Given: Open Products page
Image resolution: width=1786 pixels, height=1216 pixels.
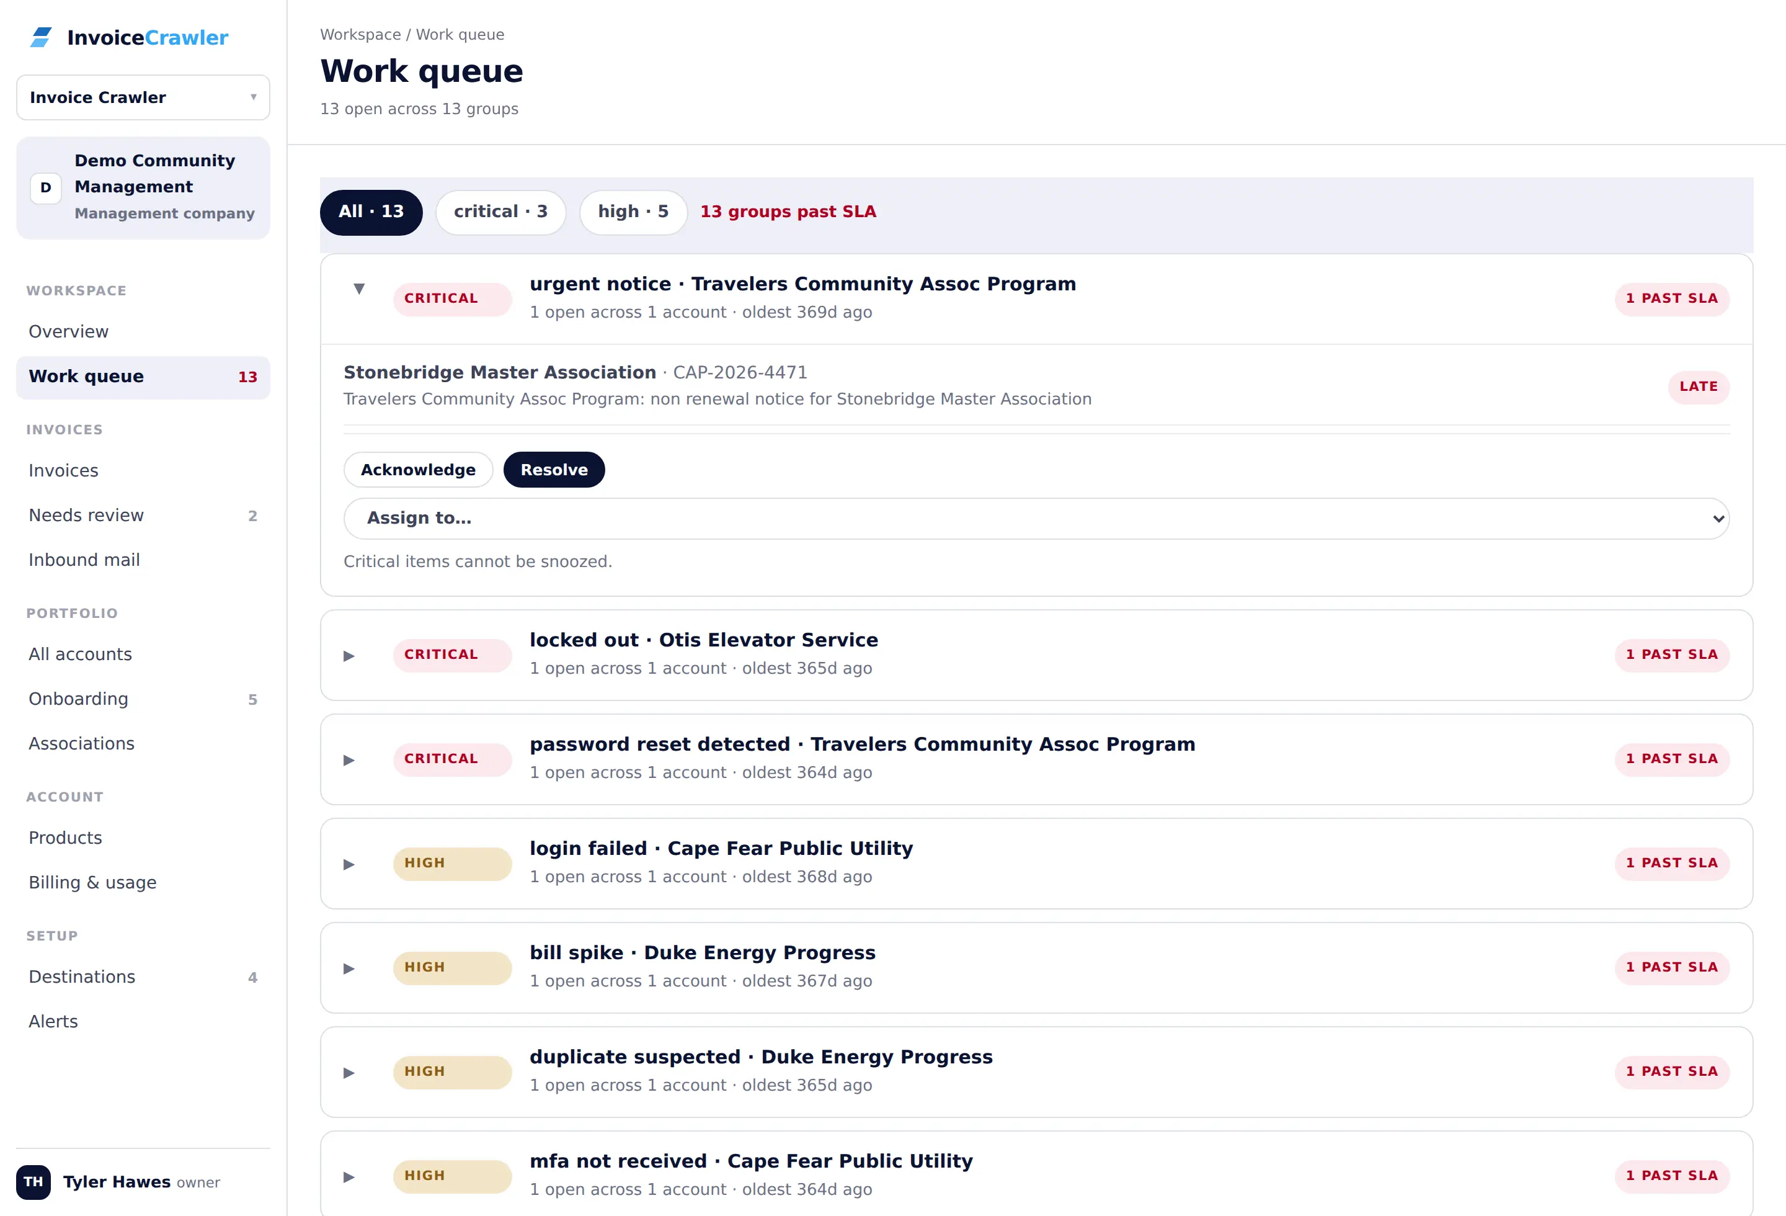Looking at the screenshot, I should [143, 838].
